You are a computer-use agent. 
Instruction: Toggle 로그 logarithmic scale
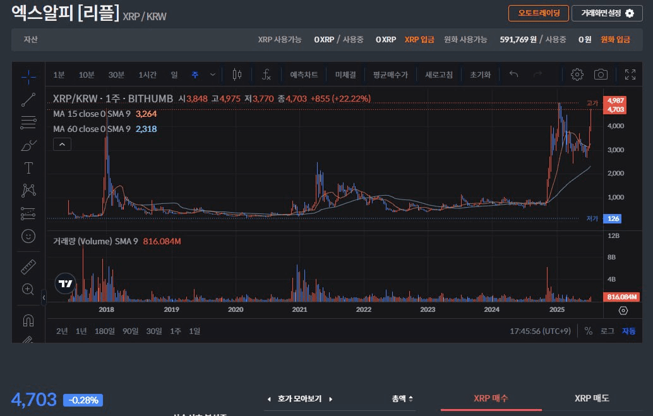[607, 331]
